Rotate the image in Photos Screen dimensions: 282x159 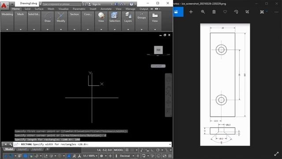236,12
